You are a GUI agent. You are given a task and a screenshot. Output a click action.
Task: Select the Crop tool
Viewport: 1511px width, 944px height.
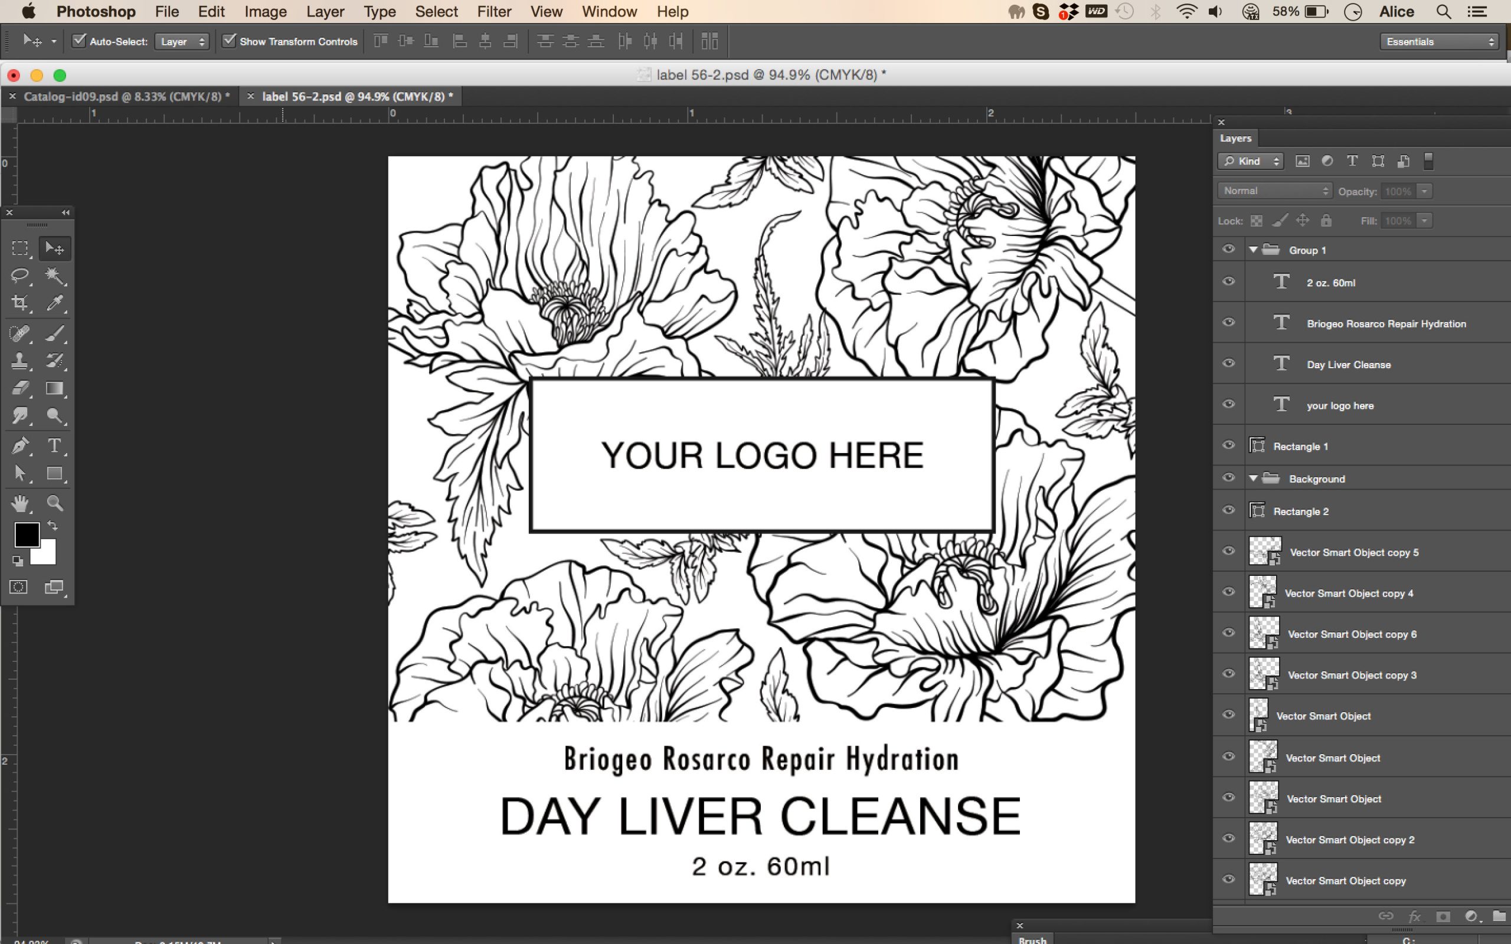tap(20, 303)
